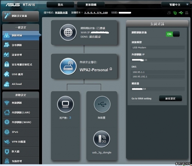The image size is (192, 166).
Task: Open the clients computer icon
Action: tap(65, 104)
